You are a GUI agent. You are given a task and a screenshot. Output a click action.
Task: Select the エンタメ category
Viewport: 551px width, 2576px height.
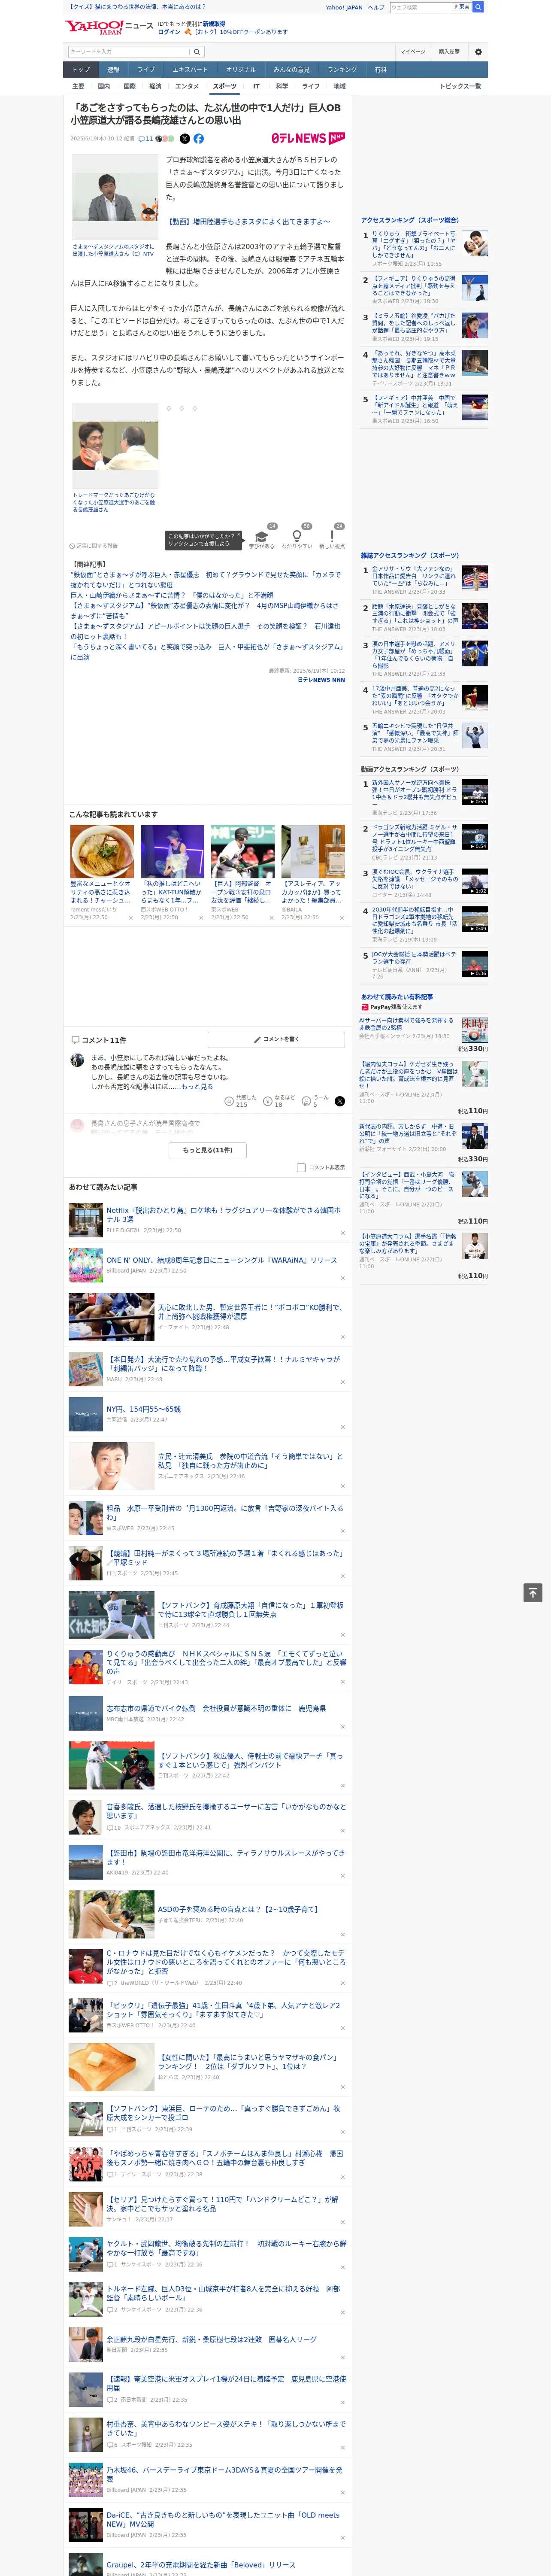tap(187, 86)
